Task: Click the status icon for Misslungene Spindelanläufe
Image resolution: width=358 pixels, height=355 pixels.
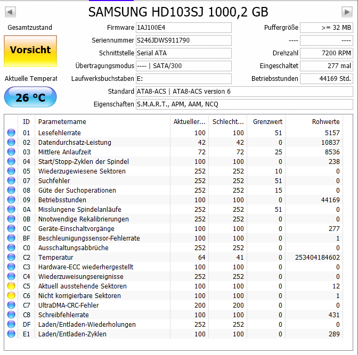Action: (x=11, y=209)
